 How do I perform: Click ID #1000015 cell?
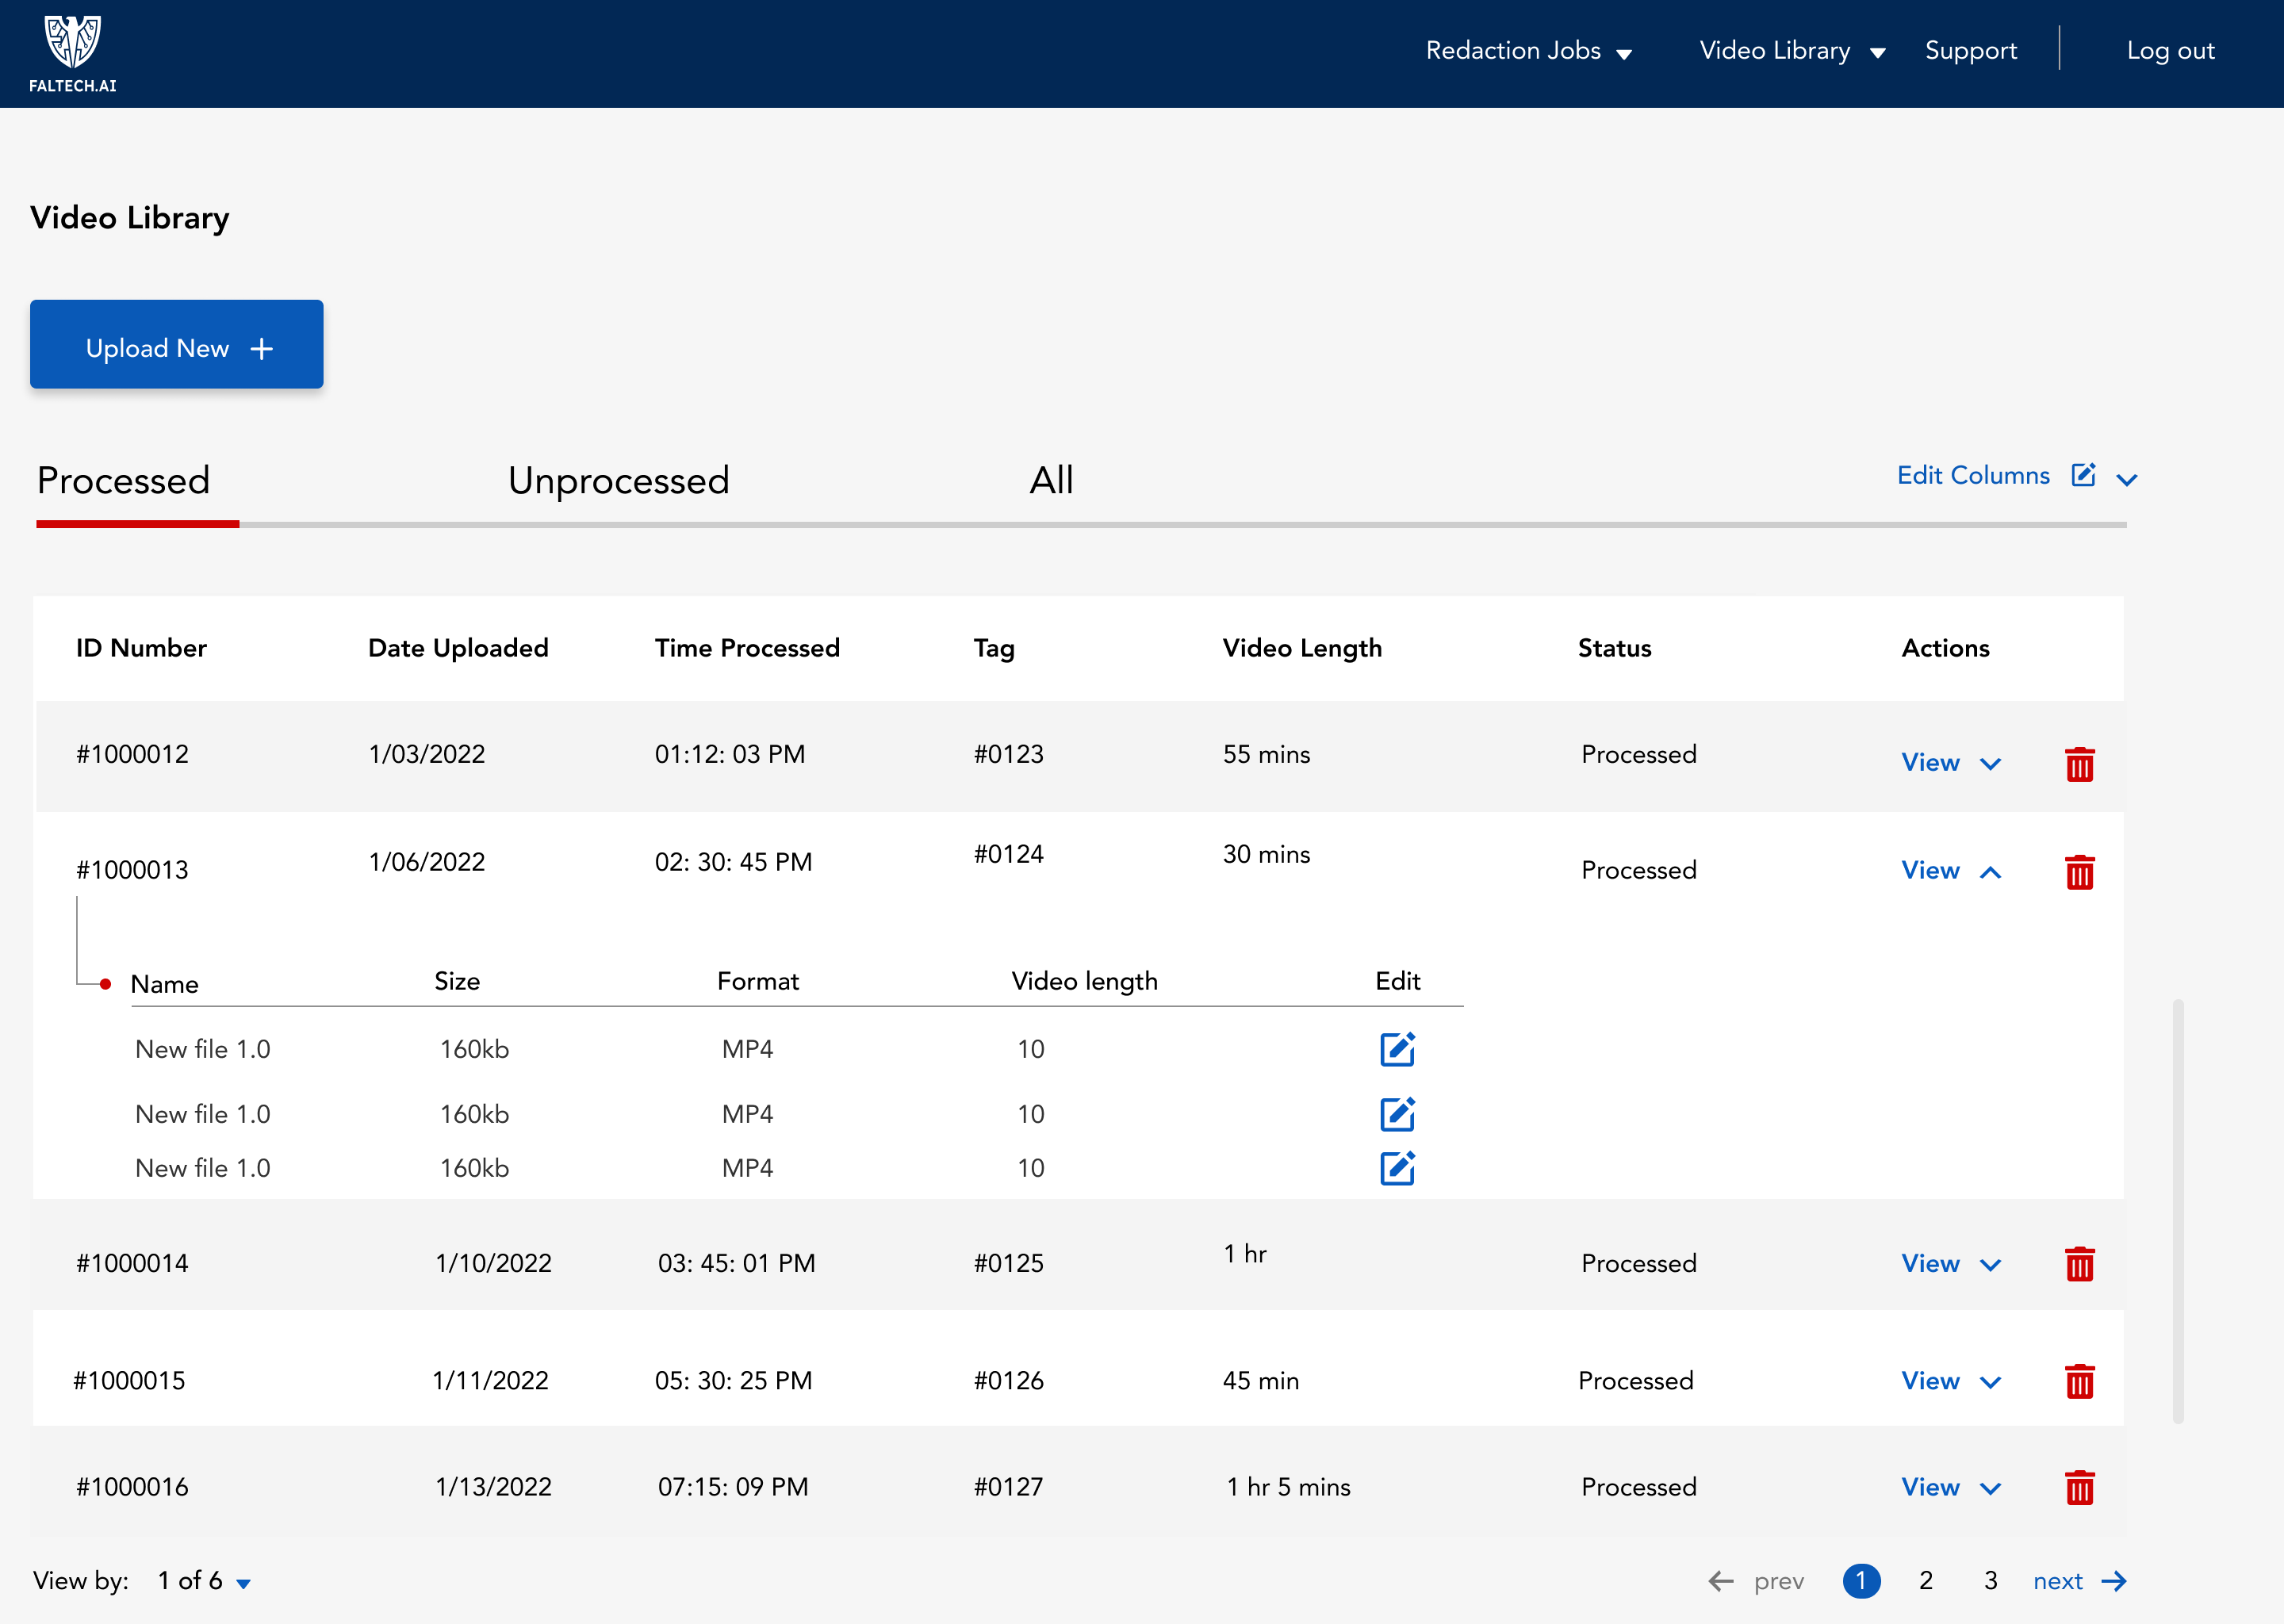129,1381
